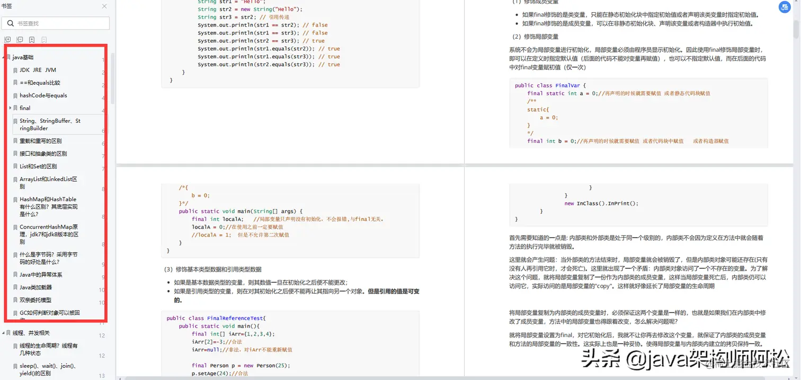This screenshot has width=801, height=380.
Task: Click bookmark icon beside Java类加载器
Action: 15,287
